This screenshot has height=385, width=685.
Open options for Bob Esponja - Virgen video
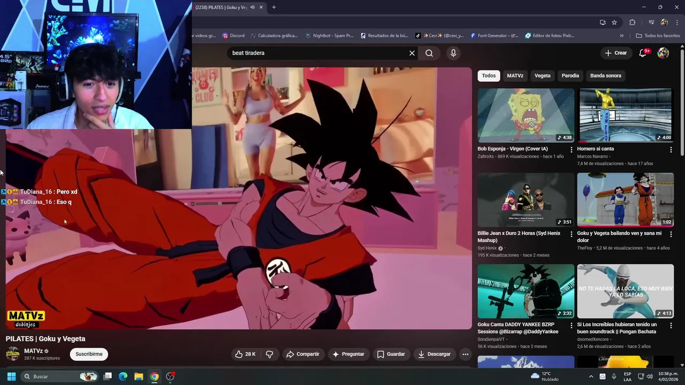571,150
